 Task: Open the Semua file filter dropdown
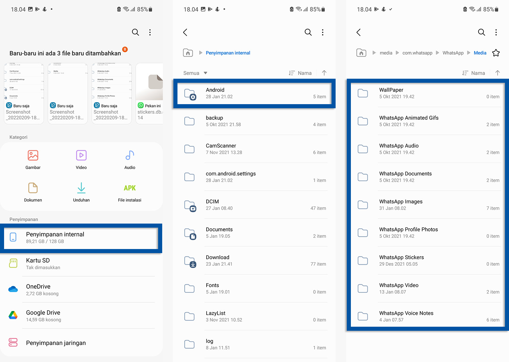tap(194, 73)
